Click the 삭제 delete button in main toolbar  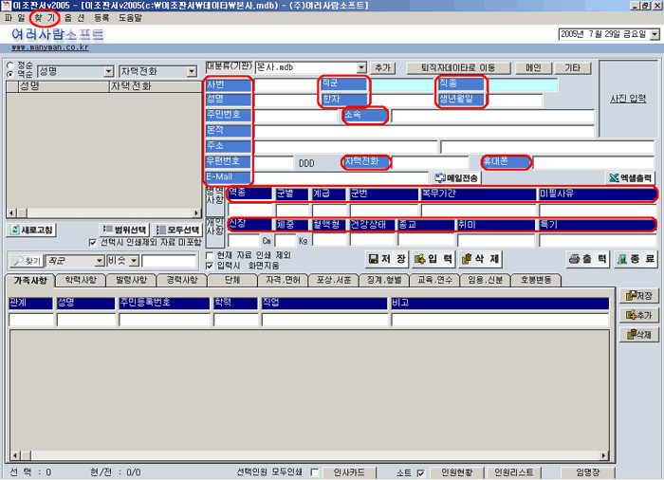point(480,259)
